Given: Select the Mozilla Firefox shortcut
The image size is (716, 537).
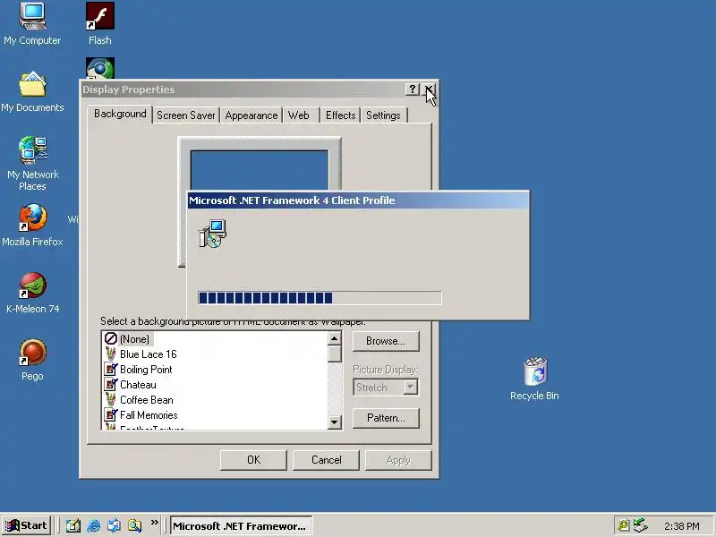Looking at the screenshot, I should click(x=32, y=226).
